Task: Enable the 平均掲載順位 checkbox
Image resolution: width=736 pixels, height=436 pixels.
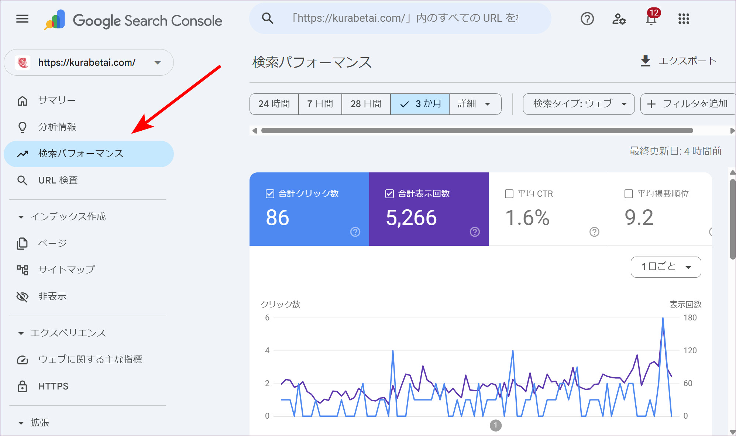Action: click(x=629, y=194)
